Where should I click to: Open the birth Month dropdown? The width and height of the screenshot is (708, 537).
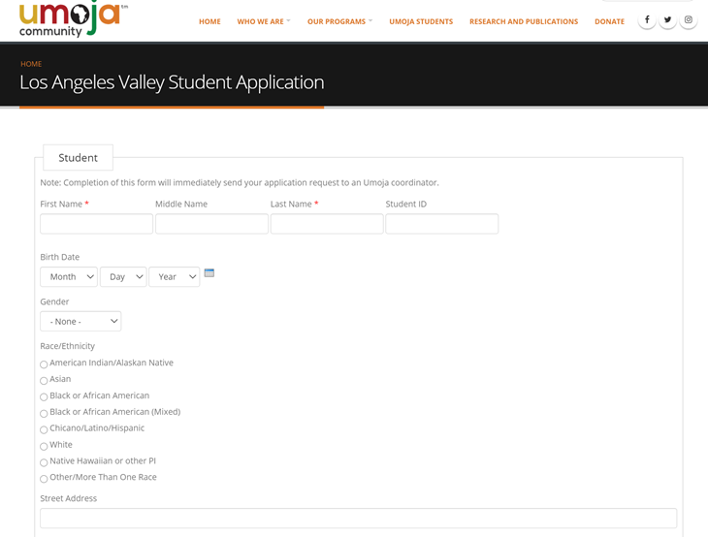point(69,276)
